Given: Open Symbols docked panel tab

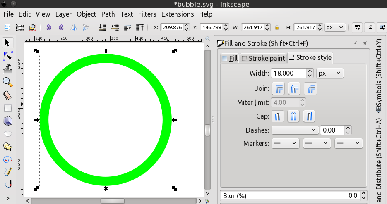Looking at the screenshot, I should [x=379, y=76].
